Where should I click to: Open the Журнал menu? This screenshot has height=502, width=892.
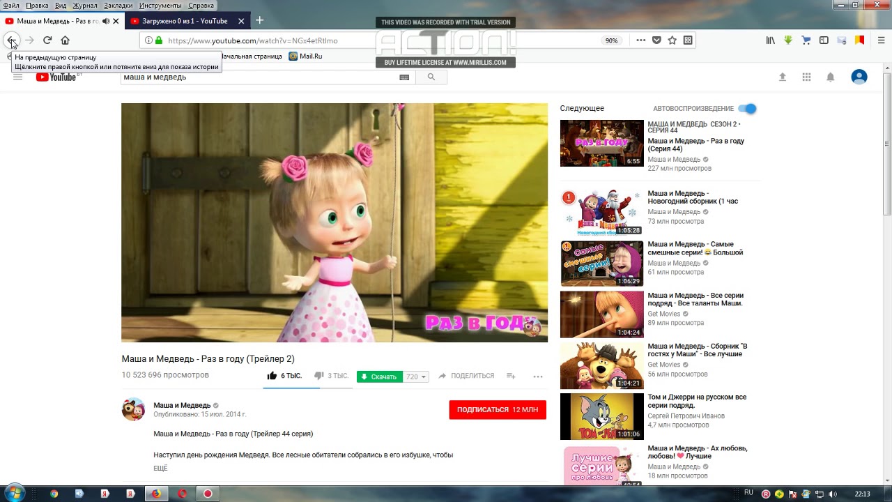click(x=85, y=5)
